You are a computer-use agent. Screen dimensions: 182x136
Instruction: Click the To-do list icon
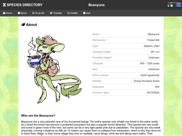coord(33,13)
